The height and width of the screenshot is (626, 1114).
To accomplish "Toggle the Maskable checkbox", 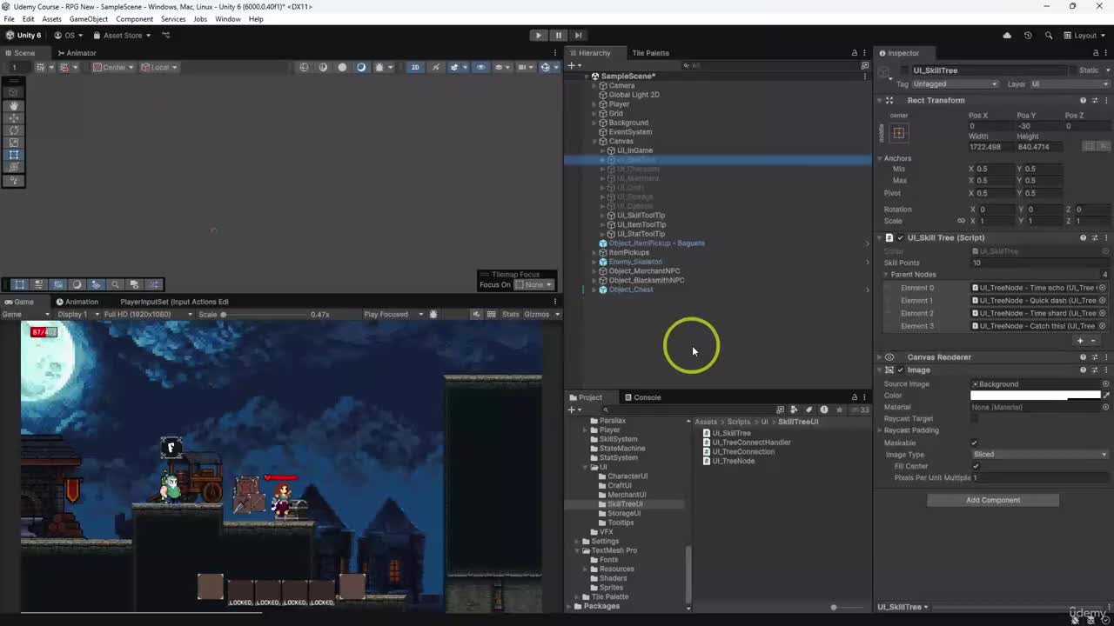I will click(975, 443).
